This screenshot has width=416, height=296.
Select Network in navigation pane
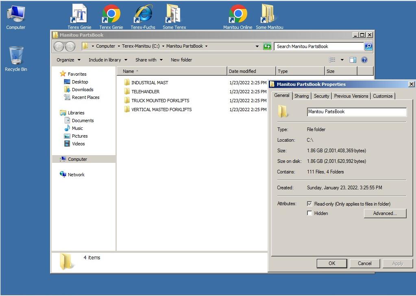pos(76,175)
